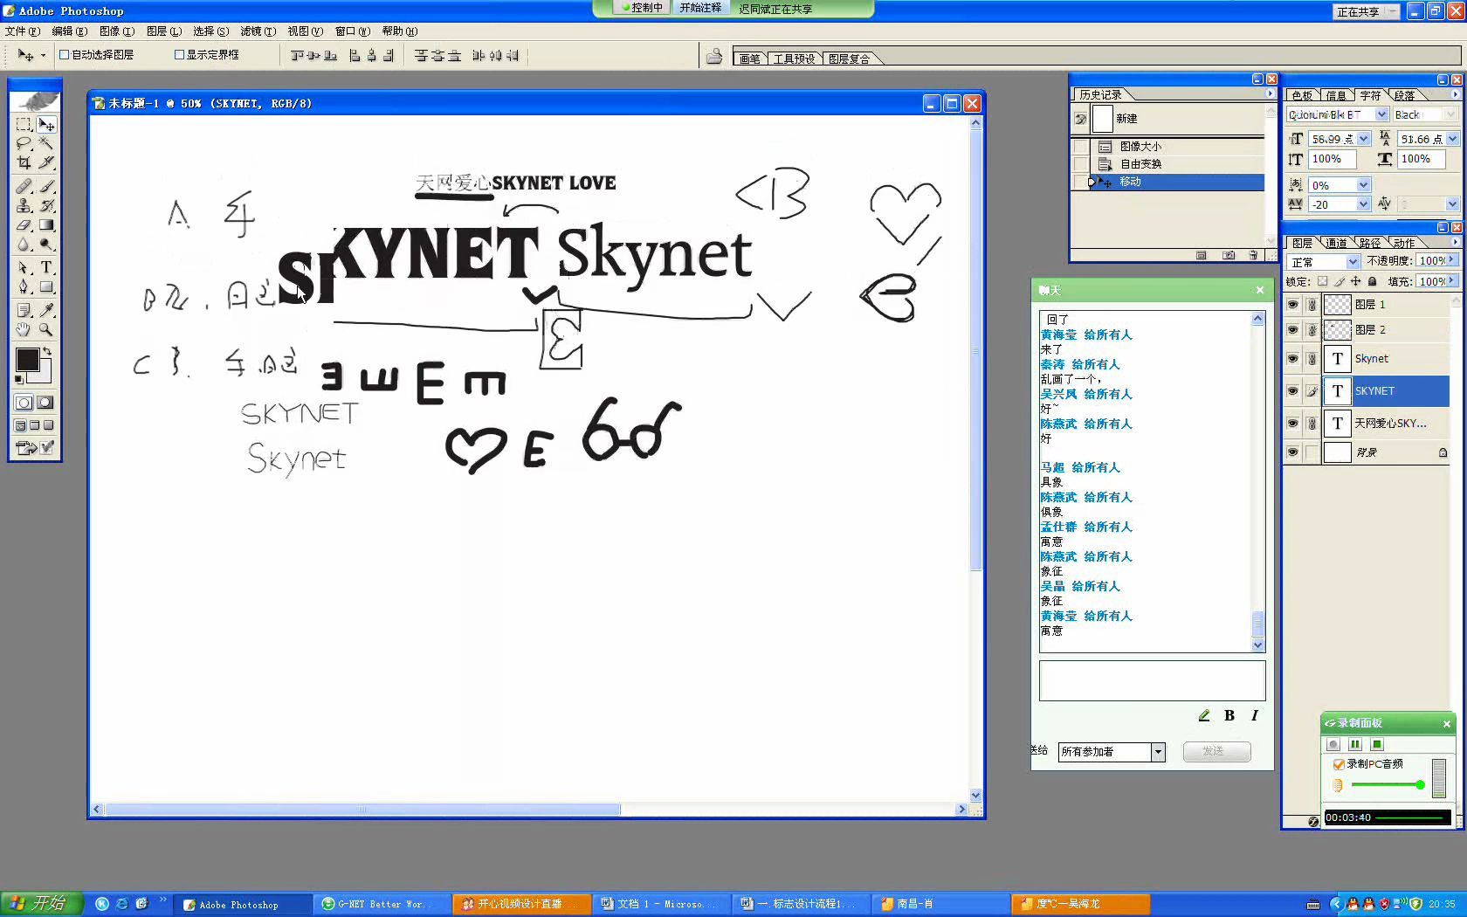
Task: Switch to the 段落 tab
Action: [1404, 95]
